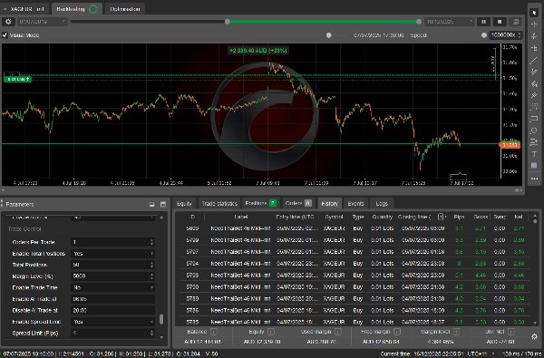Click the backtest period start slider handle

[x=228, y=22]
